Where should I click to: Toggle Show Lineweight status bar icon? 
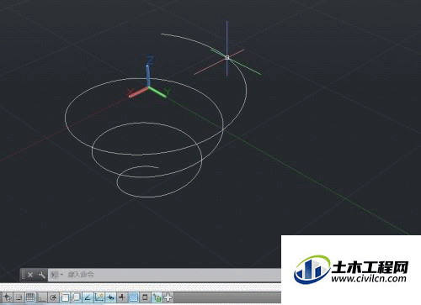click(x=122, y=297)
